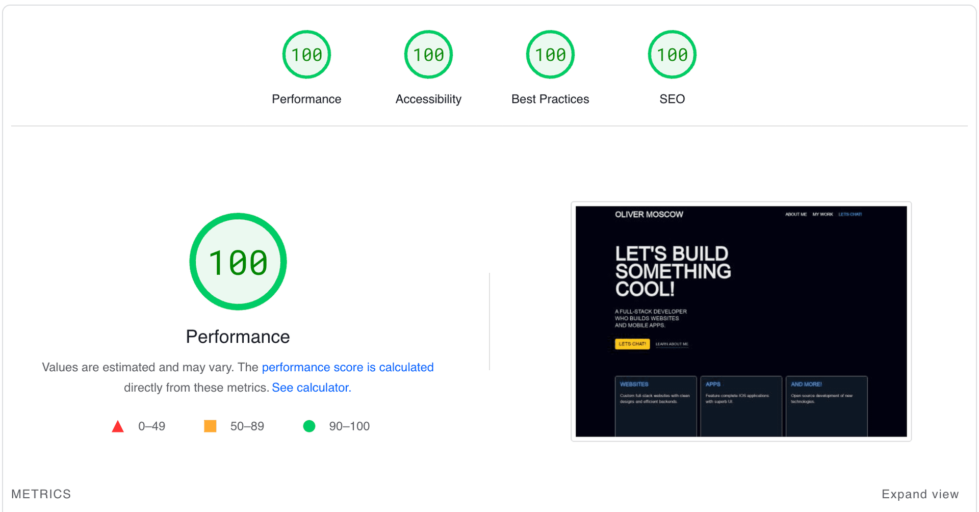Viewport: 979px width, 512px height.
Task: Click the orange square 50–89 legend icon
Action: point(210,426)
